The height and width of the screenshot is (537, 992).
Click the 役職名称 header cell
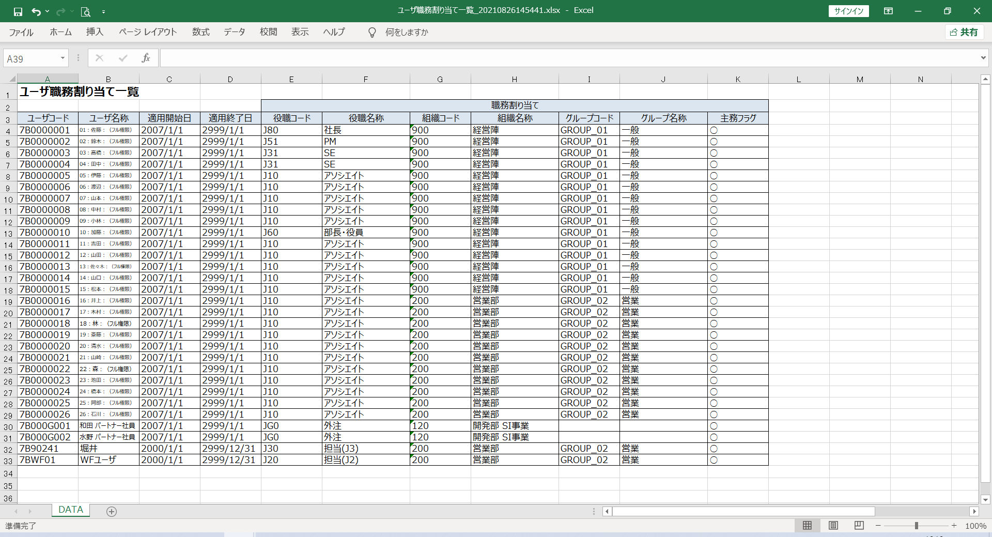(366, 118)
